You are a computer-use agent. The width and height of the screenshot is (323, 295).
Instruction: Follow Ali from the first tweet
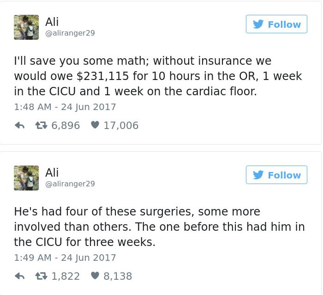(276, 25)
